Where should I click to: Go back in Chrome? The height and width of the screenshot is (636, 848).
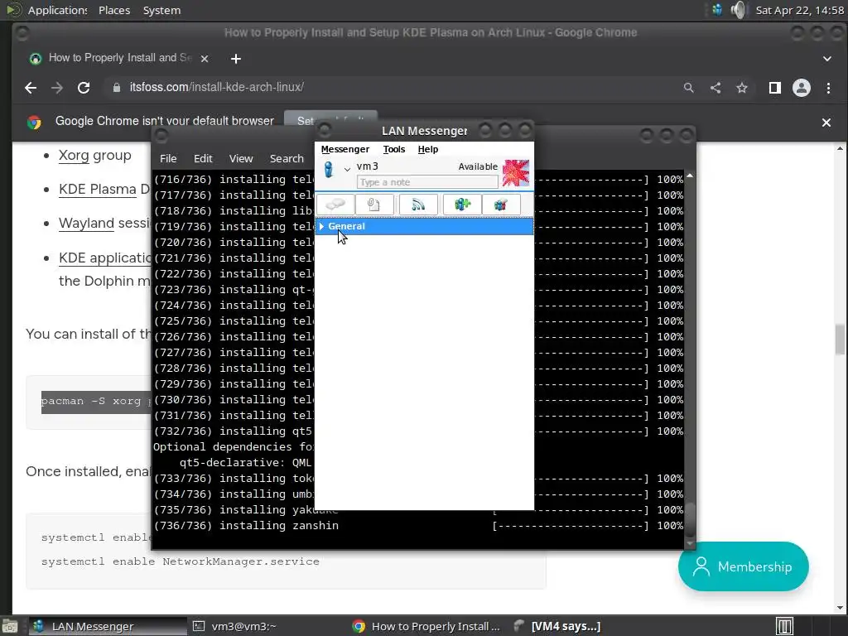[x=31, y=88]
